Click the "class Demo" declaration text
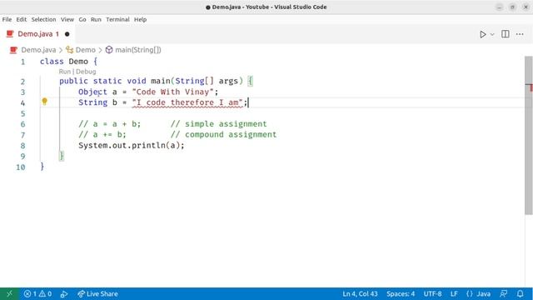 pyautogui.click(x=64, y=62)
